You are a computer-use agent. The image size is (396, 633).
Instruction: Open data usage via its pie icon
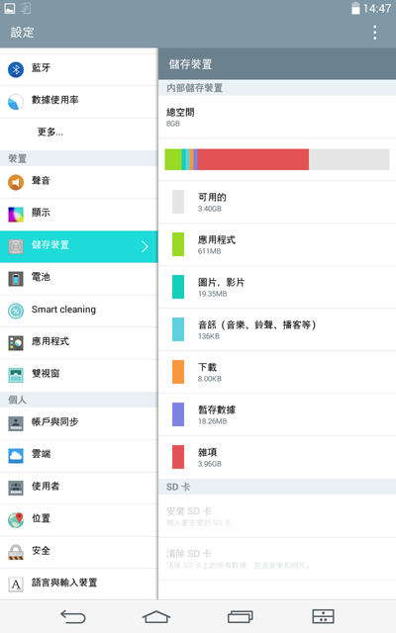(x=16, y=102)
